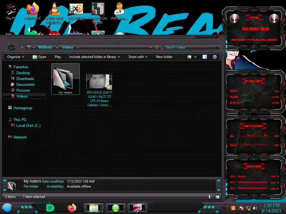Open the green notes app in taskbar
The width and height of the screenshot is (286, 214).
50,208
